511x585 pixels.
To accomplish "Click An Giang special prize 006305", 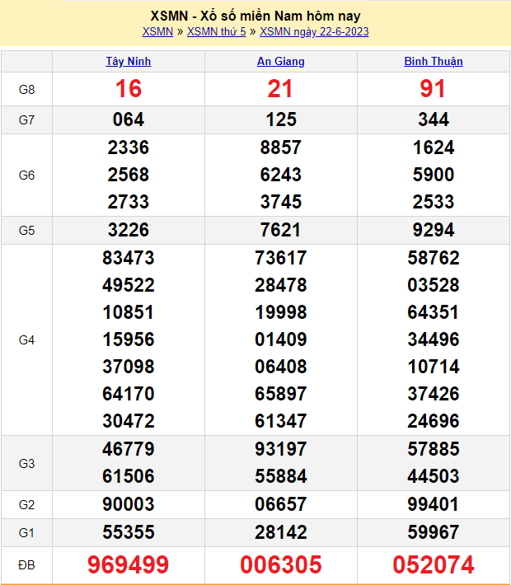I will (281, 564).
